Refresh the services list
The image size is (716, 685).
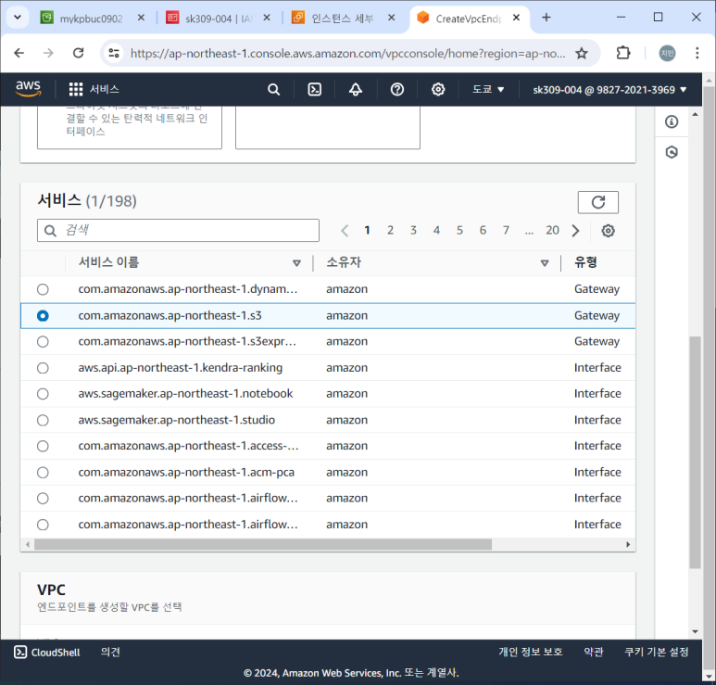coord(598,202)
